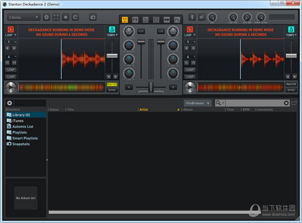The image size is (302, 223).
Task: Halve the loop length on left deck
Action: [7, 63]
